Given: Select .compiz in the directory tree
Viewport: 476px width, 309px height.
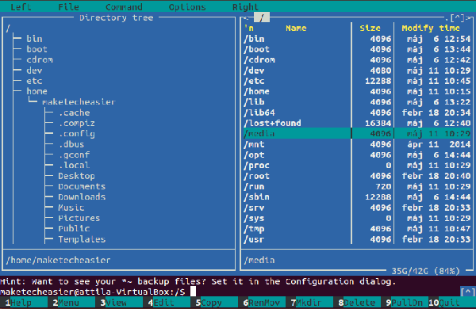Looking at the screenshot, I should (x=76, y=123).
